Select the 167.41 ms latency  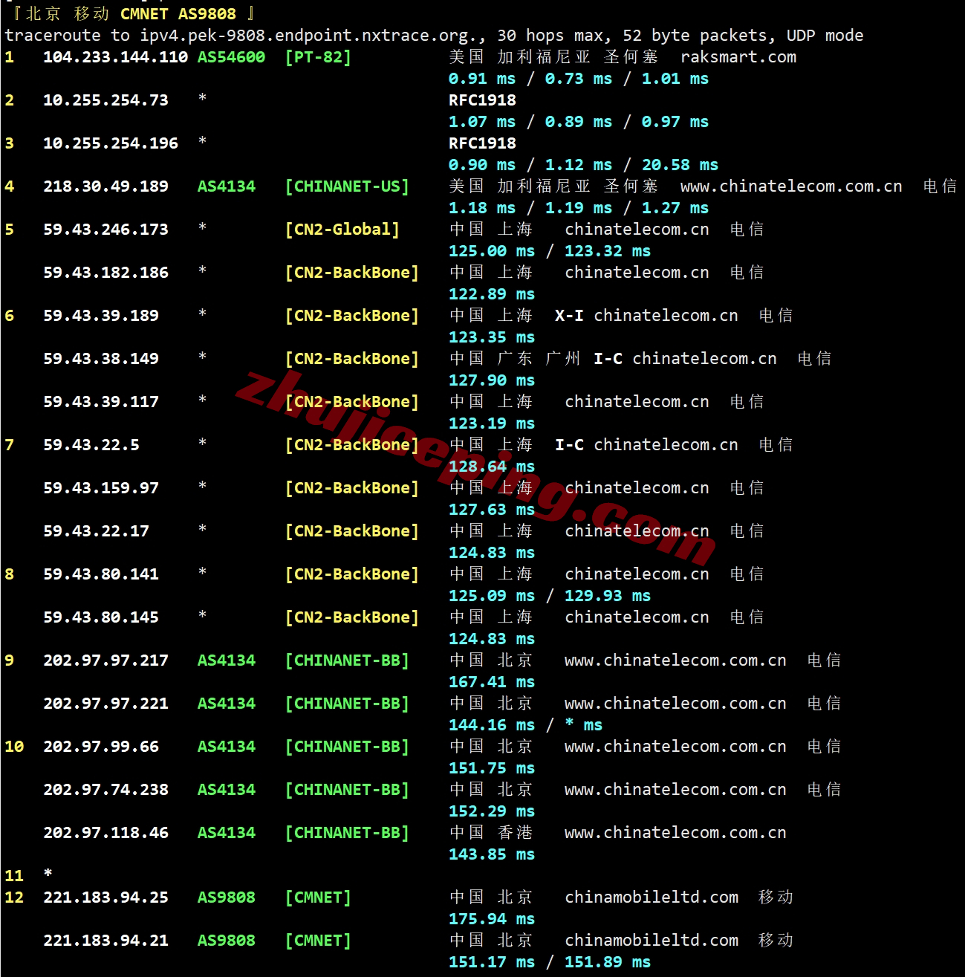[x=492, y=682]
